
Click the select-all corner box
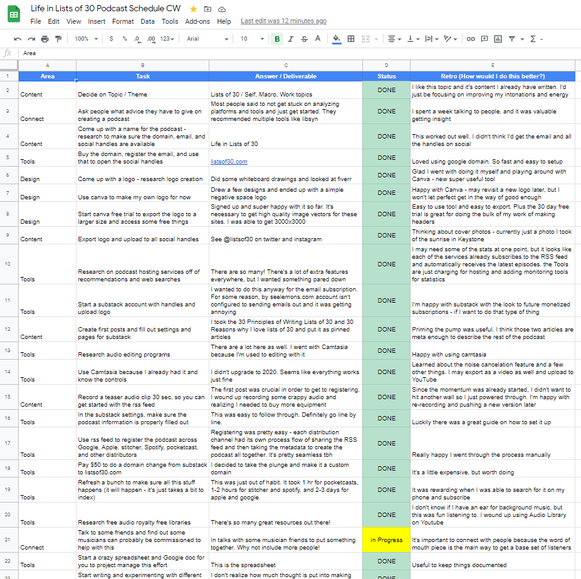pos(9,65)
